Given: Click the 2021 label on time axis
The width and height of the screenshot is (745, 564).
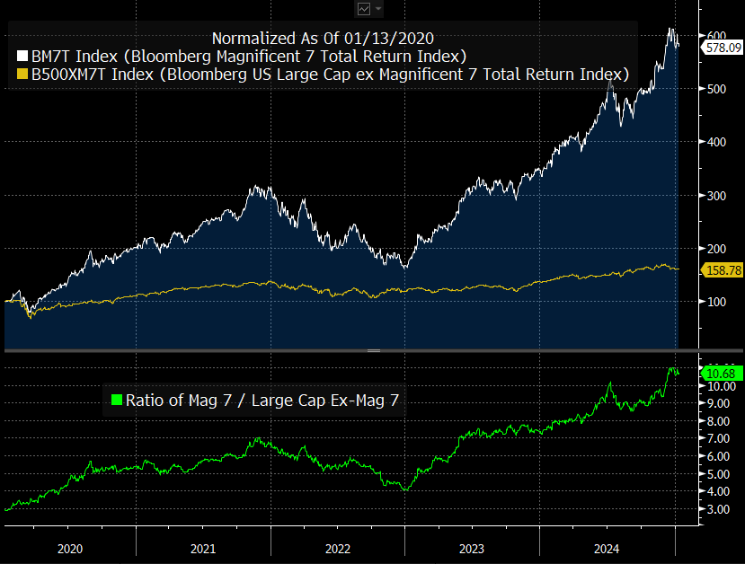Looking at the screenshot, I should tap(203, 549).
